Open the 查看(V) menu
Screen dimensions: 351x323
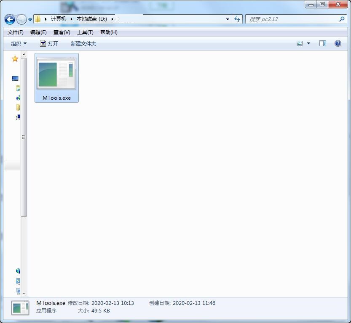point(62,32)
